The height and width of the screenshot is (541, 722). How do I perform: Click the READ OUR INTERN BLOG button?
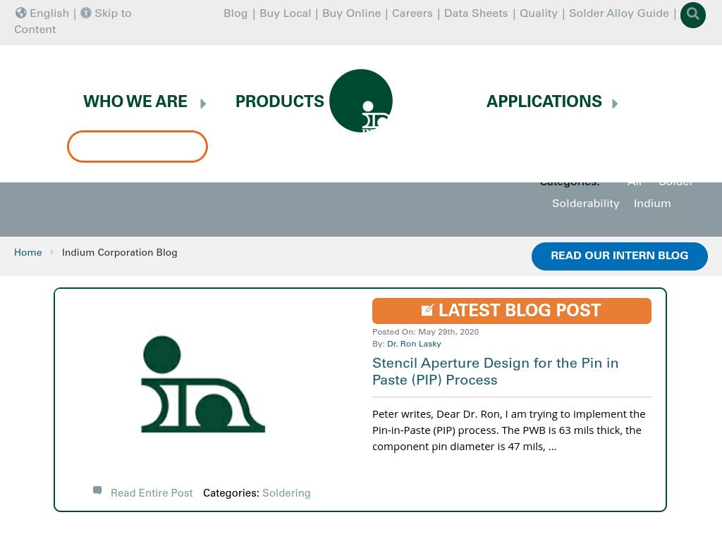619,256
